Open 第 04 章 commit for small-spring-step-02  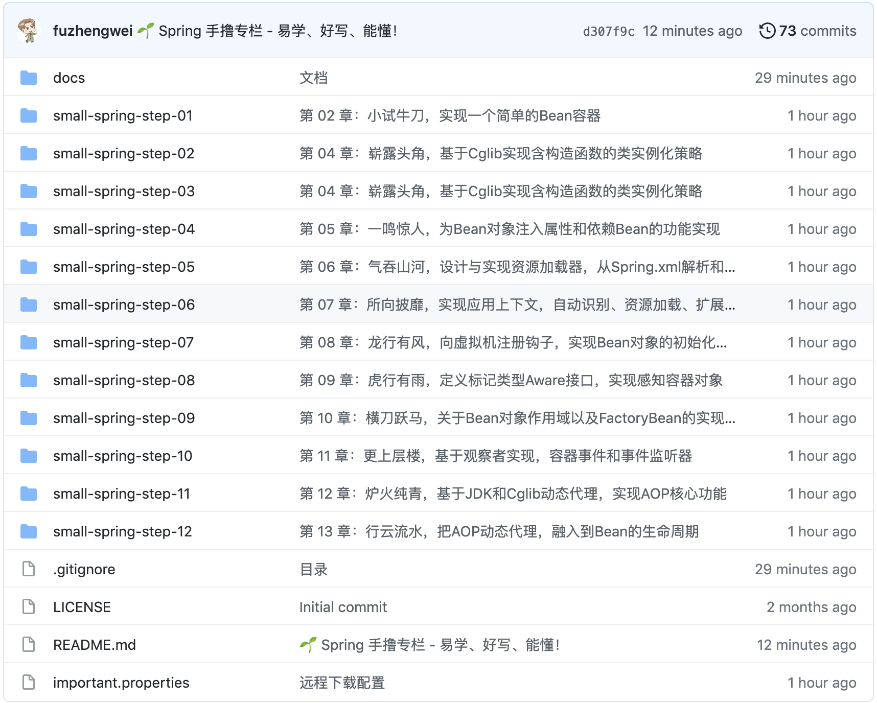click(501, 153)
